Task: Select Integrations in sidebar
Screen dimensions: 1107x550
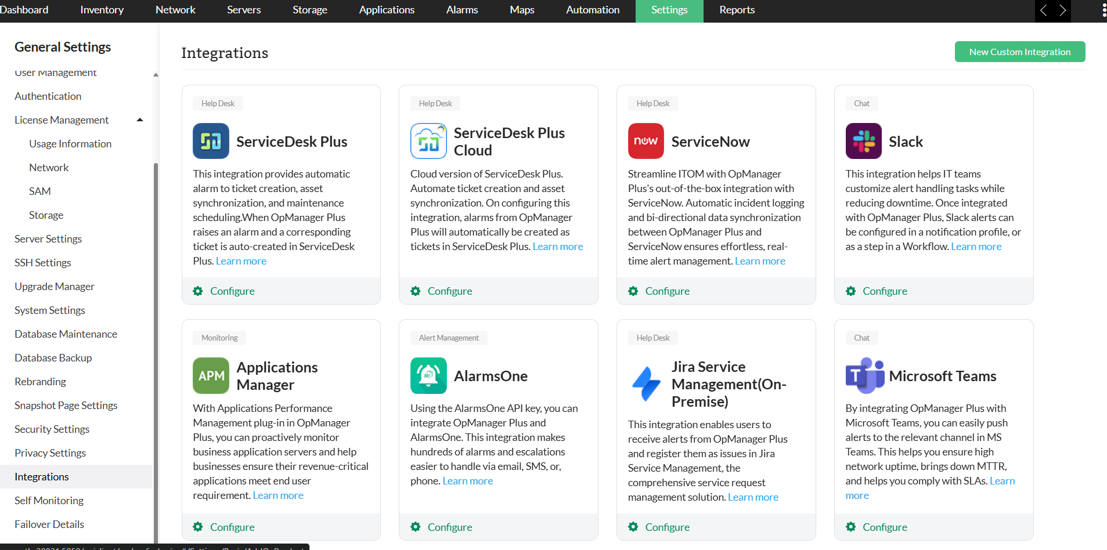Action: 76,476
